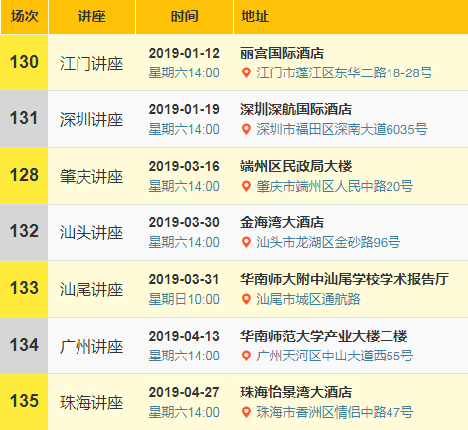Select session number 130 cell
The image size is (468, 430).
pos(24,63)
